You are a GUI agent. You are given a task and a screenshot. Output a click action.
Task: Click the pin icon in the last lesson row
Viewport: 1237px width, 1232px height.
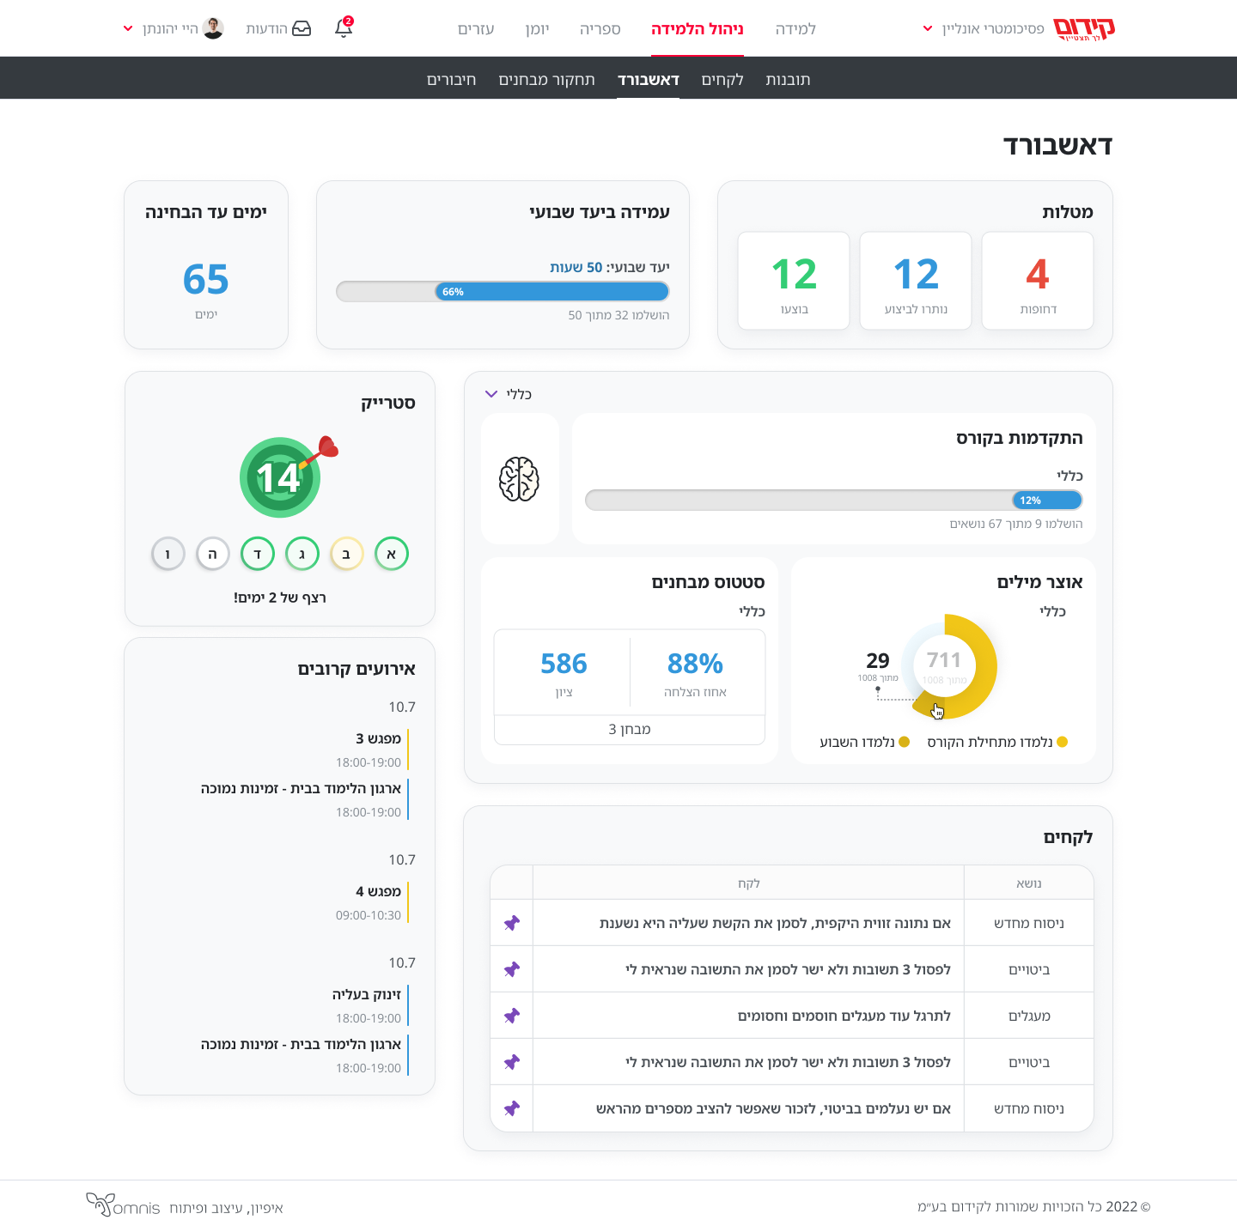[x=512, y=1108]
